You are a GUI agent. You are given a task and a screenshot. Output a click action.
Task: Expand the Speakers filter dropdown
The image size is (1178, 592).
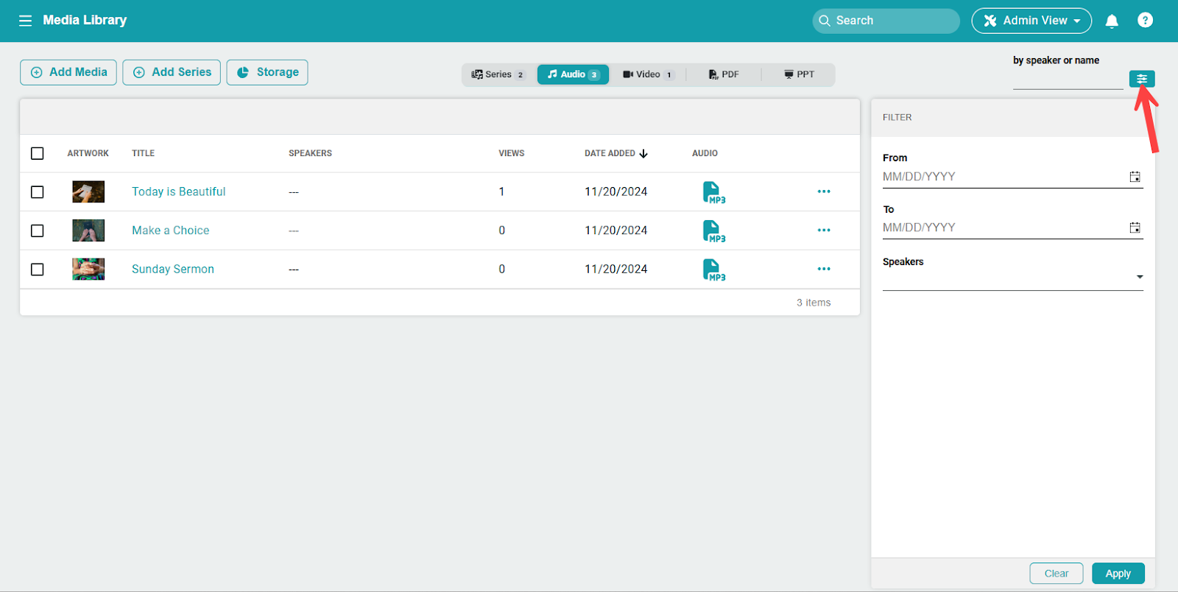[1139, 278]
